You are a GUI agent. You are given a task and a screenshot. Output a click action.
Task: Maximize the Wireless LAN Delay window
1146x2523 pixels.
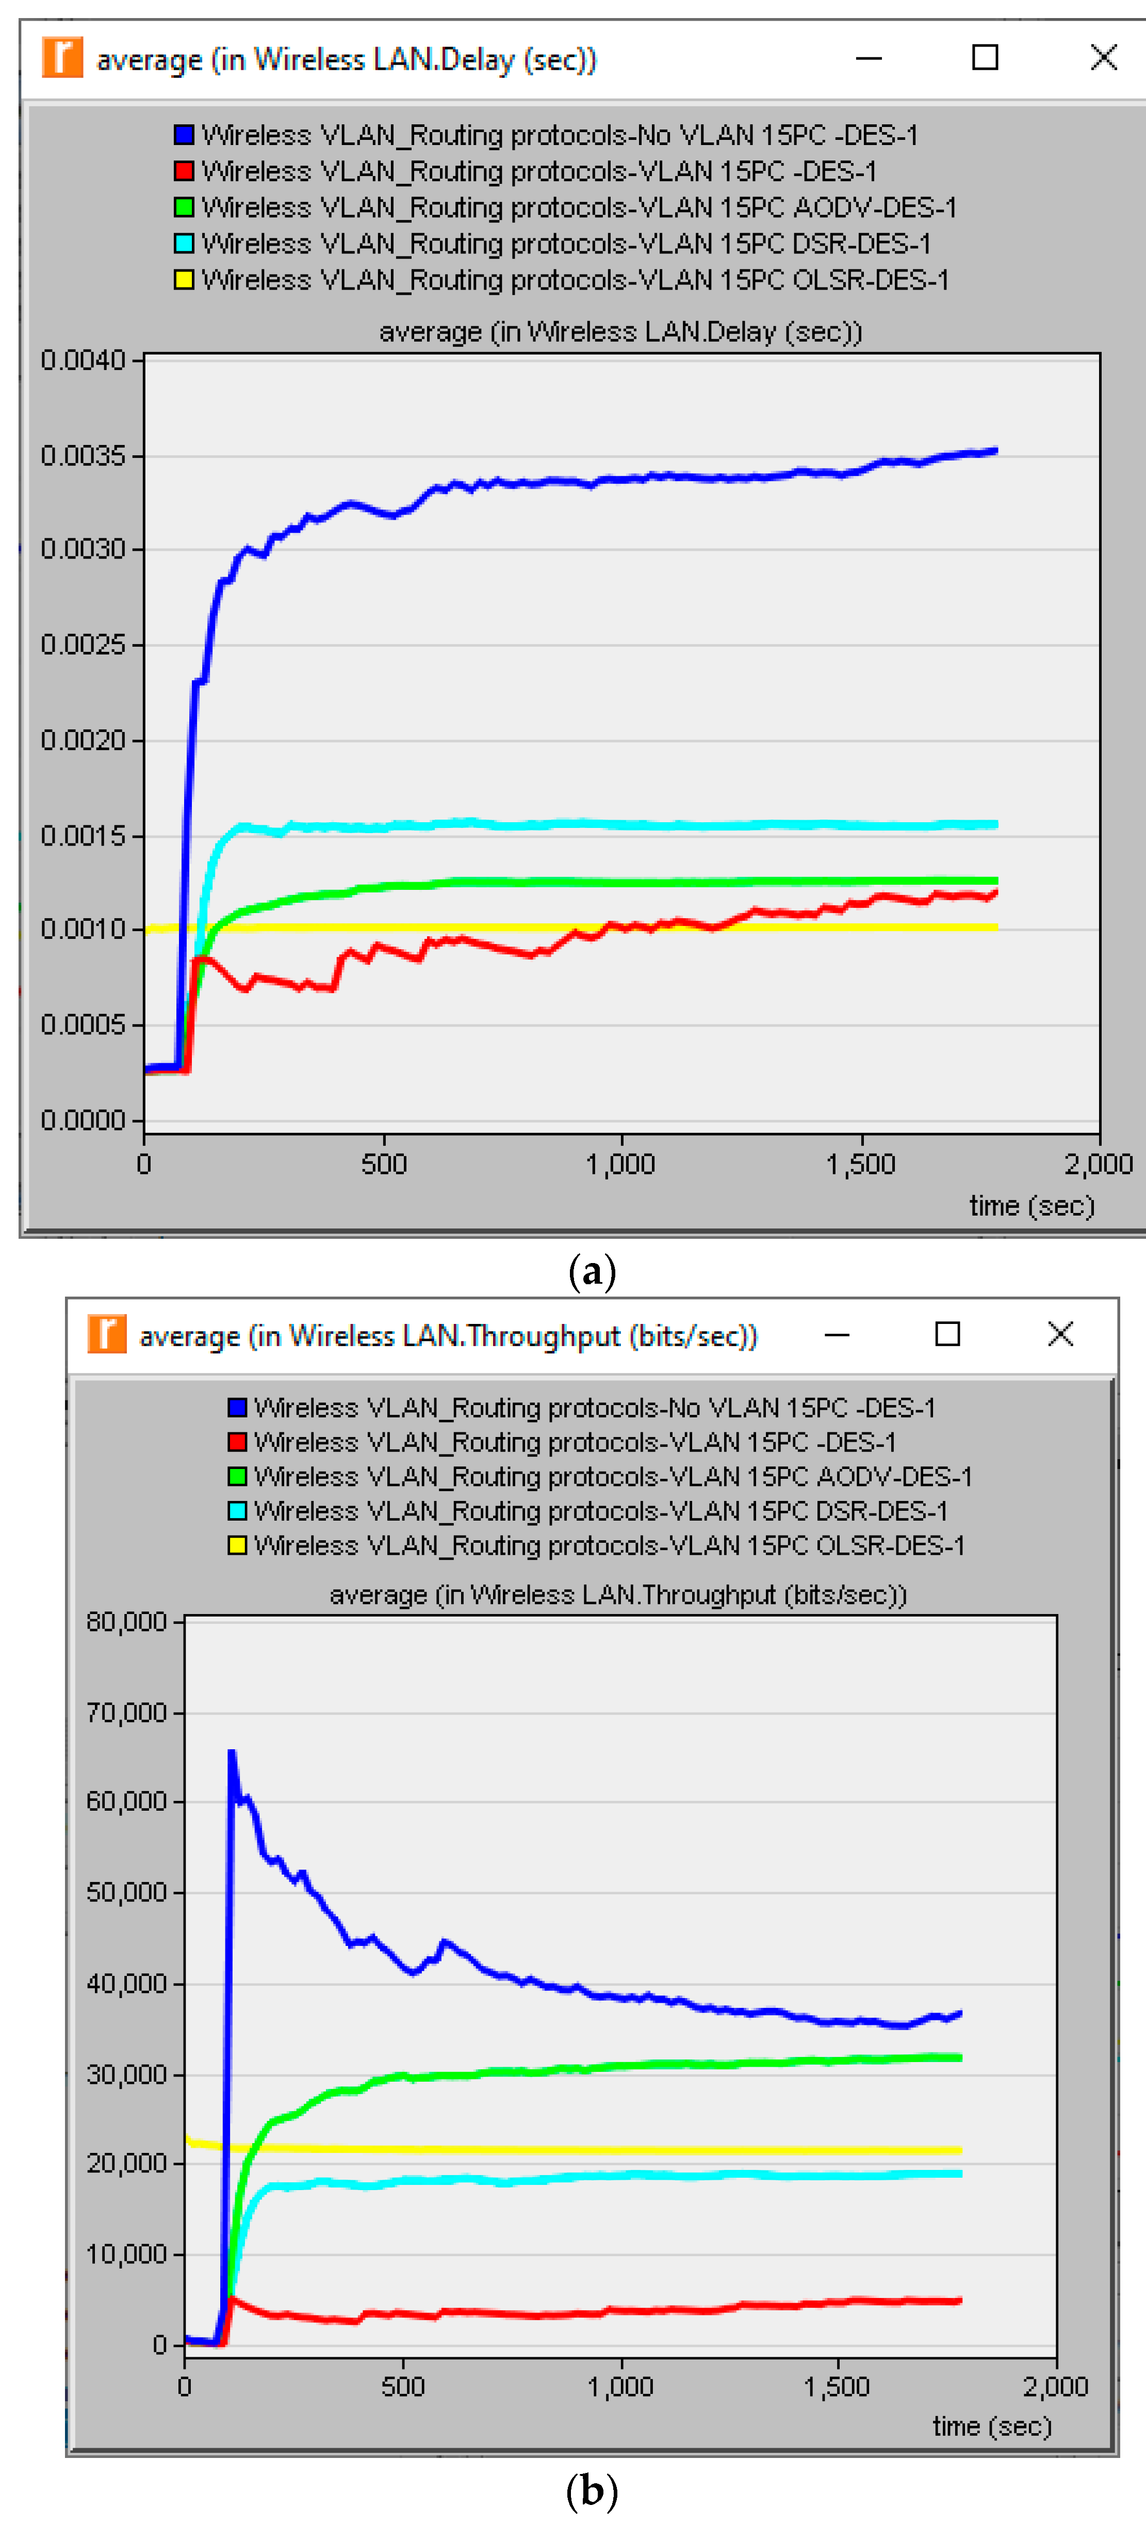click(985, 58)
